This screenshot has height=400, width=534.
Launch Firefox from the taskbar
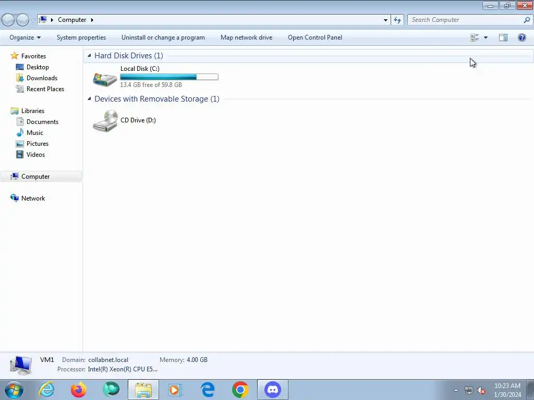click(79, 390)
